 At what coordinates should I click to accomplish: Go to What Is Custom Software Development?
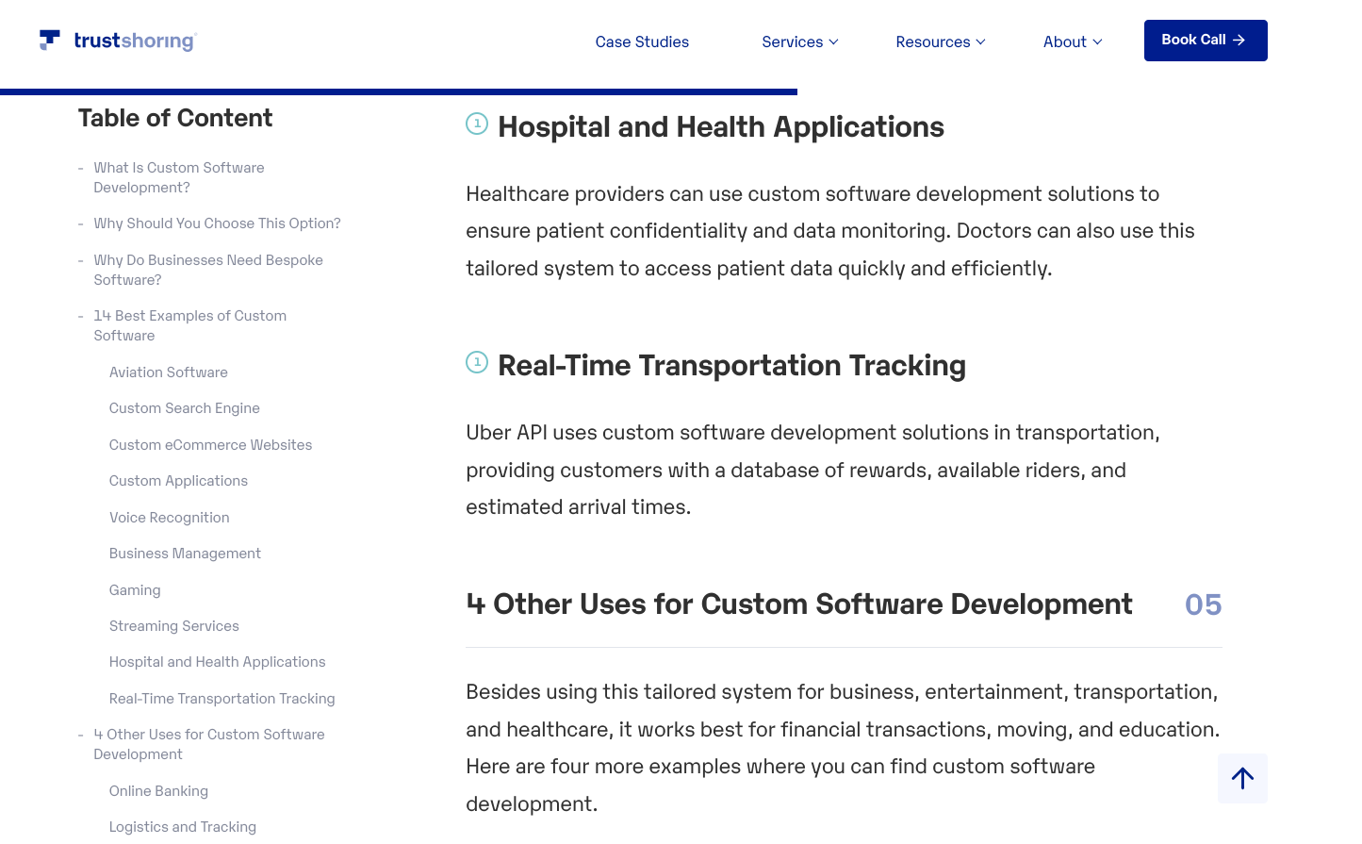tap(179, 177)
